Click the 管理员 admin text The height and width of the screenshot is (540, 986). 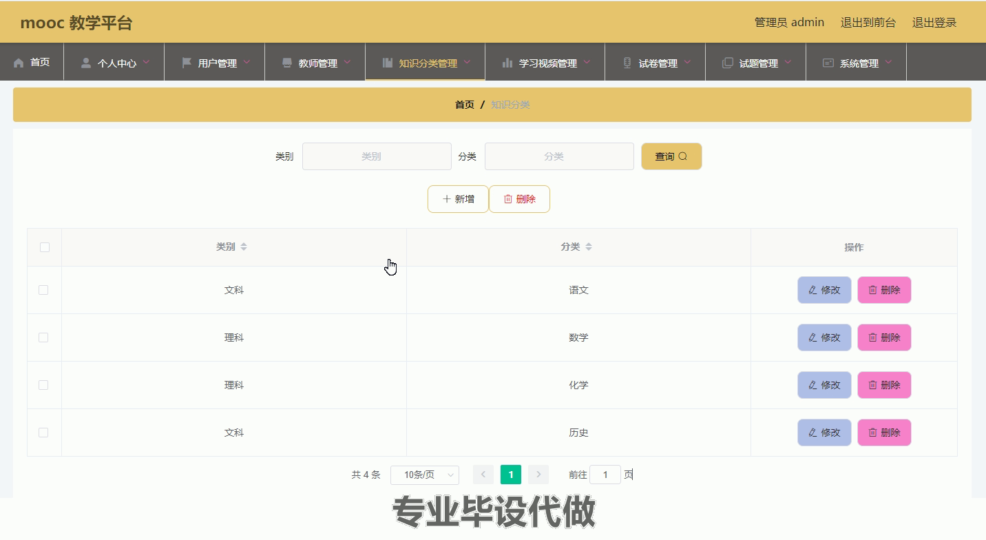(789, 22)
